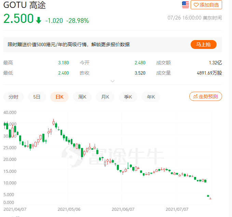This screenshot has height=217, width=232.
Task: Click the 2021/05/06 date axis label
Action: click(69, 209)
